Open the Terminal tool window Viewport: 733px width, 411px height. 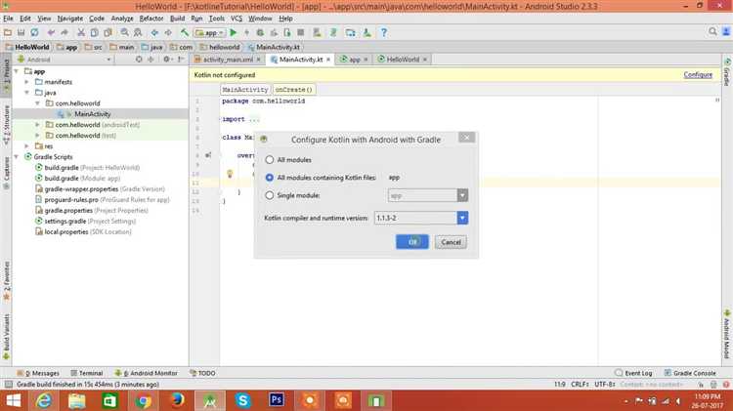(87, 373)
